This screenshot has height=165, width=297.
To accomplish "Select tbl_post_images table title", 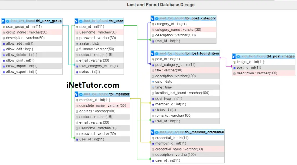I will [280, 56].
